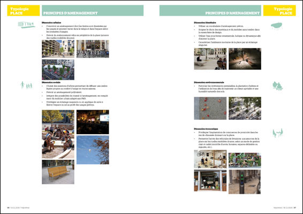Open the wooden bench photo
Viewport: 303px width, 214px height.
click(x=58, y=172)
